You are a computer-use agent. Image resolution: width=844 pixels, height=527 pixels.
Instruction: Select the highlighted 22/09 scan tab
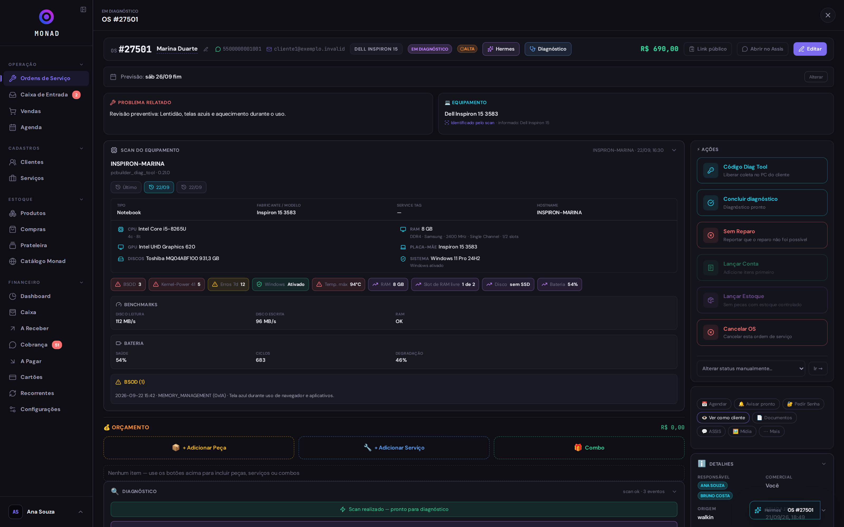[x=159, y=187]
